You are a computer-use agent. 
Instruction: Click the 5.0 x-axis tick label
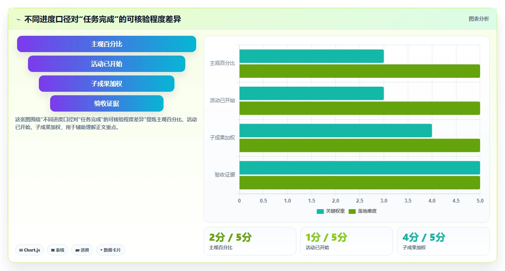point(480,201)
